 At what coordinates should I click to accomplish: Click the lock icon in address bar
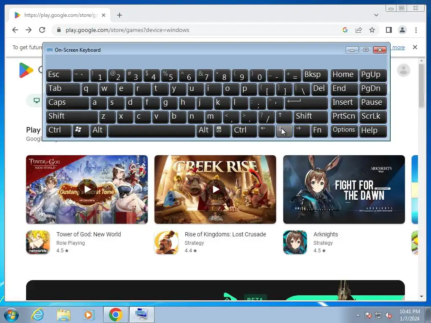[59, 30]
